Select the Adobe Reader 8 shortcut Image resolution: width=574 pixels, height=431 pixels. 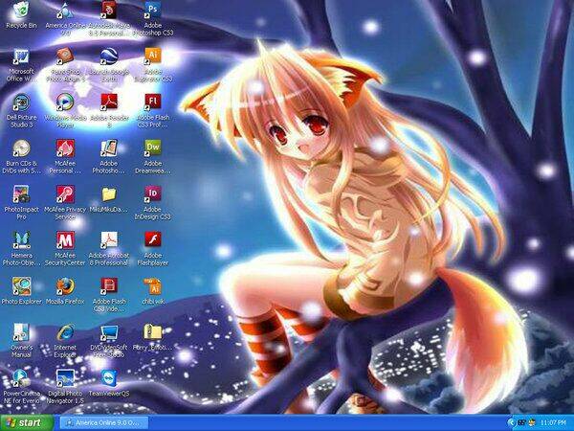tap(109, 102)
